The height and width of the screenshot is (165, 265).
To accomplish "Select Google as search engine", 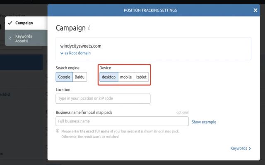I will pyautogui.click(x=64, y=77).
